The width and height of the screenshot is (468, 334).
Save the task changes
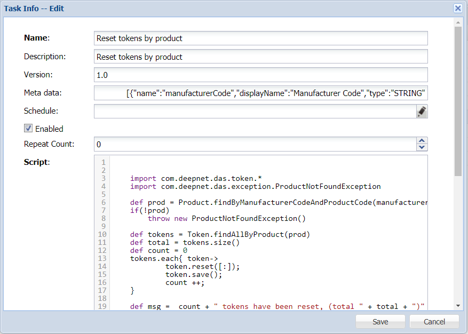[x=380, y=322]
